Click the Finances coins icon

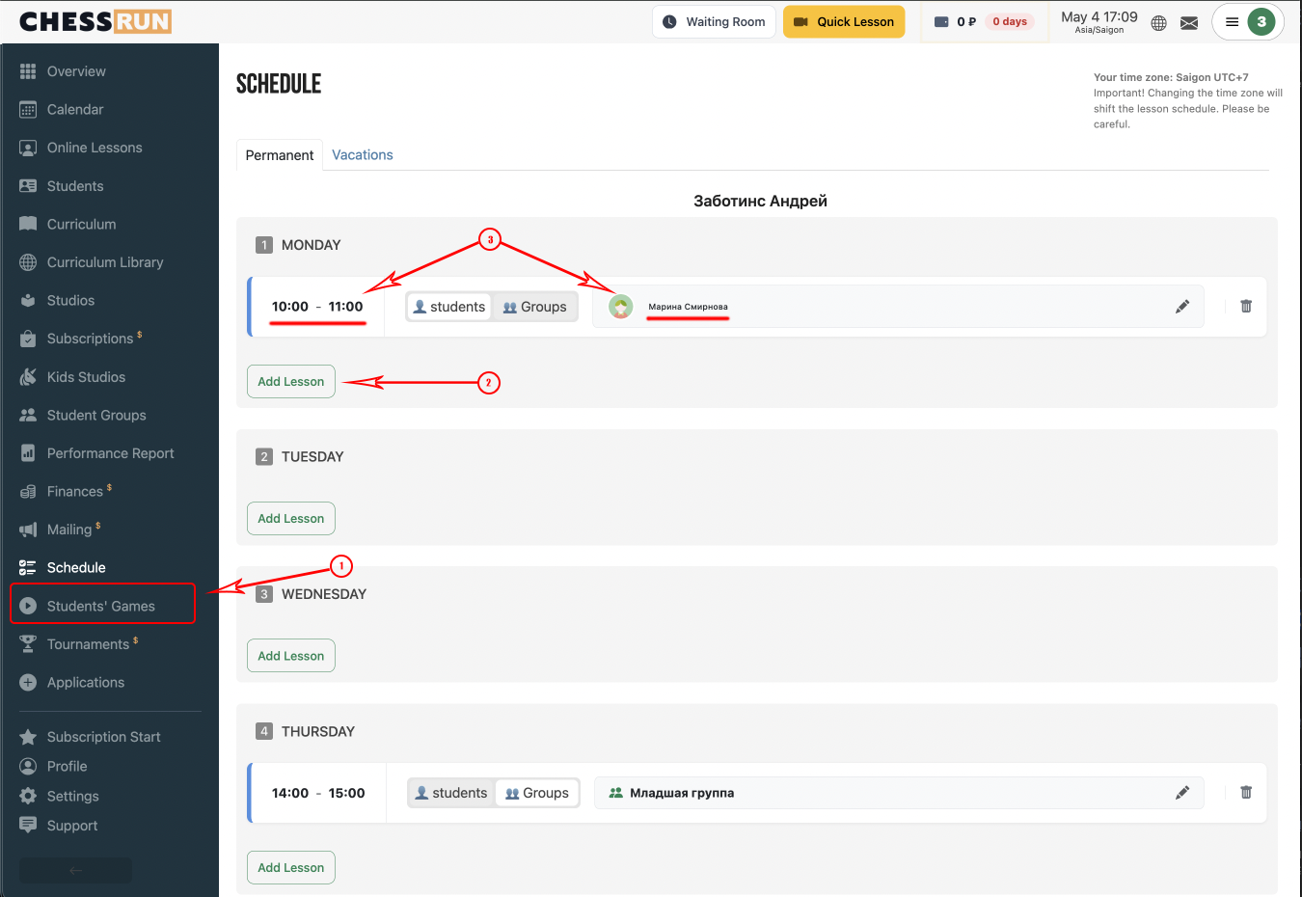pyautogui.click(x=28, y=492)
